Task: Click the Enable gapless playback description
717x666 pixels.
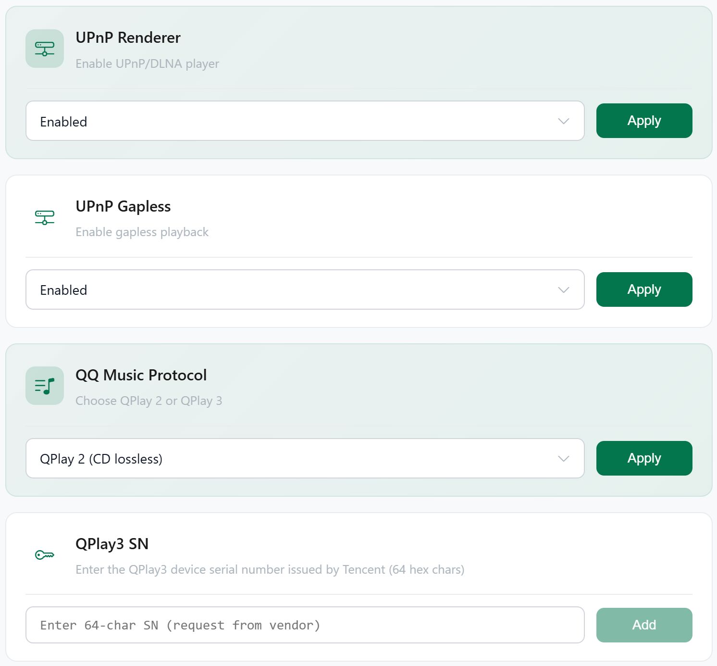Action: point(142,232)
